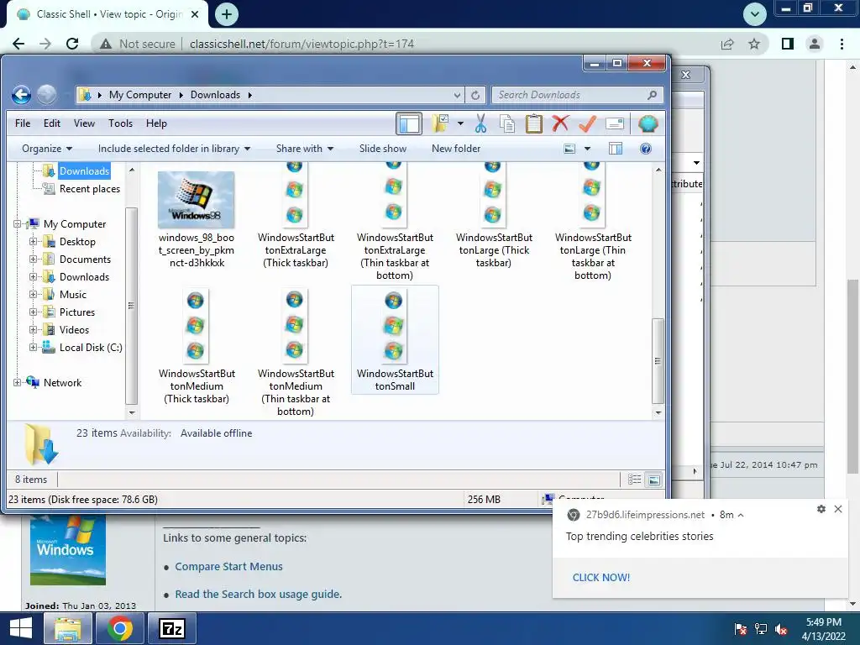Click the Chrome share page icon

(727, 44)
